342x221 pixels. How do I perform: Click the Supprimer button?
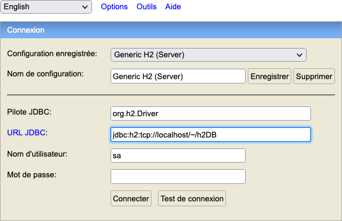pos(314,76)
